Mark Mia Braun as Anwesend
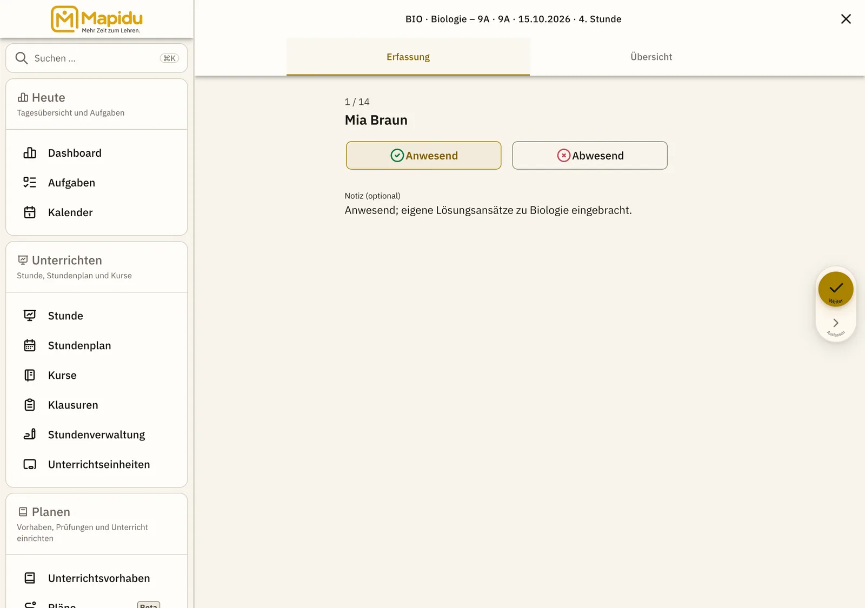 (x=424, y=156)
